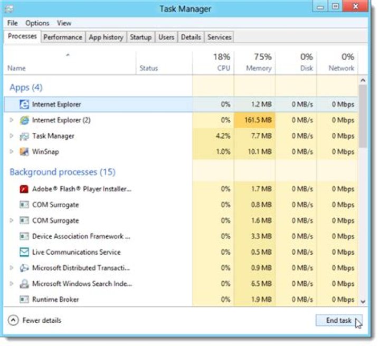Open the File menu

[x=12, y=23]
